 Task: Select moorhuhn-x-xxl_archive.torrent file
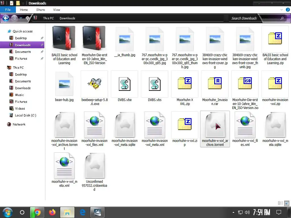click(x=215, y=129)
